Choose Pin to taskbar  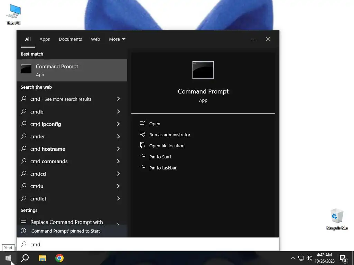click(x=163, y=168)
